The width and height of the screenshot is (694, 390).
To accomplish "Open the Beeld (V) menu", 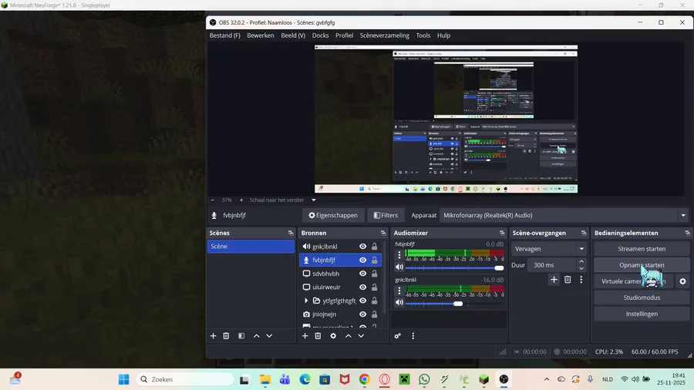I will click(293, 35).
